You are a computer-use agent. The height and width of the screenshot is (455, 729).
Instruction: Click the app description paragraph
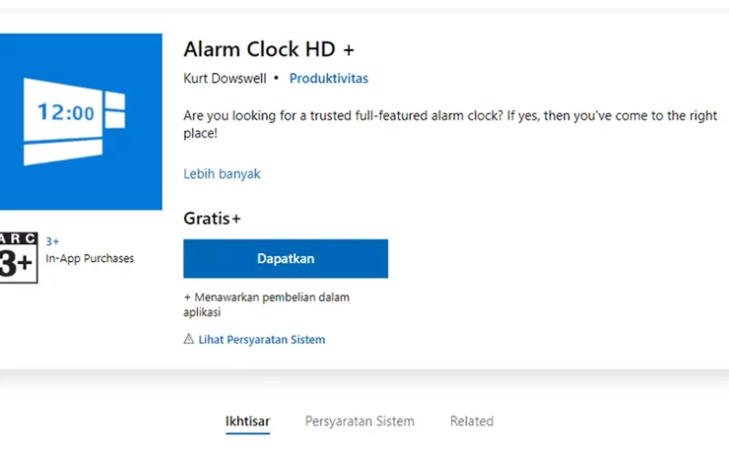click(450, 124)
